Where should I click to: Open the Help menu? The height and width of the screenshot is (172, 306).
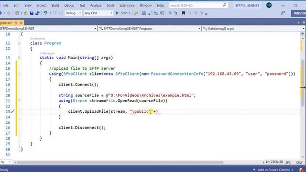click(161, 5)
